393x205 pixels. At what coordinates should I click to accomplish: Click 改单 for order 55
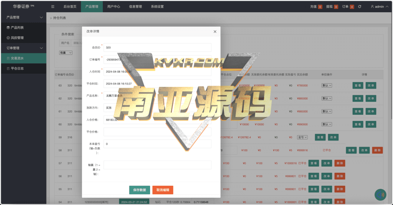(327, 189)
